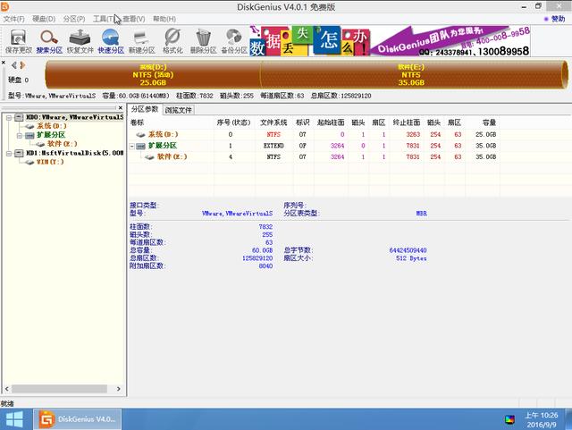This screenshot has height=430, width=572.
Task: Select E: partition block in disk bar
Action: coord(411,75)
